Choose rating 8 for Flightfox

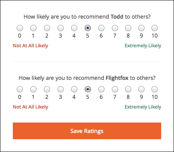pyautogui.click(x=128, y=89)
